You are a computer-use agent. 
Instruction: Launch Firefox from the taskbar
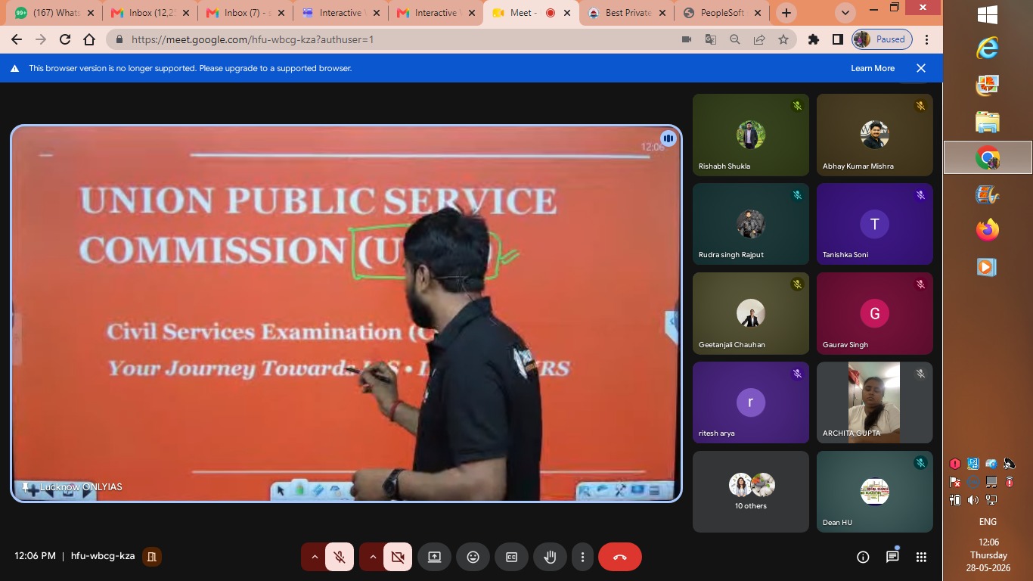coord(988,230)
